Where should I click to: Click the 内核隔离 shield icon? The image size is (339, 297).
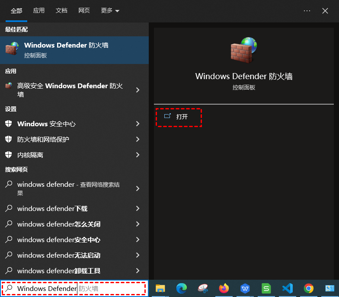click(x=9, y=155)
